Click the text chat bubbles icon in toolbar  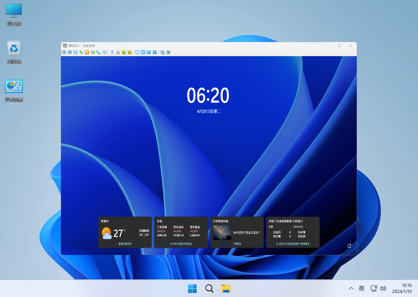93,52
